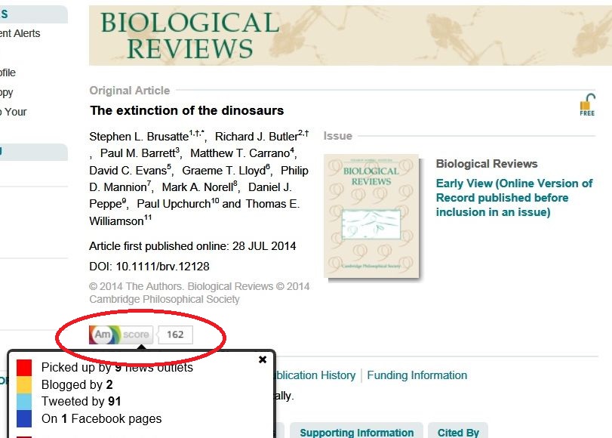612x438 pixels.
Task: Open the Funding Information link
Action: (417, 375)
